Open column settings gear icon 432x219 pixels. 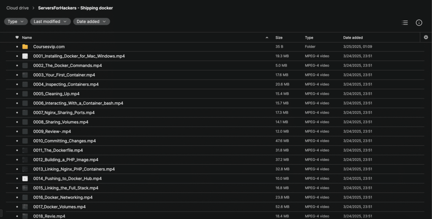pyautogui.click(x=426, y=37)
